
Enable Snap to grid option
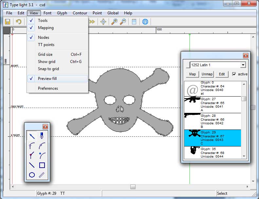tap(48, 69)
